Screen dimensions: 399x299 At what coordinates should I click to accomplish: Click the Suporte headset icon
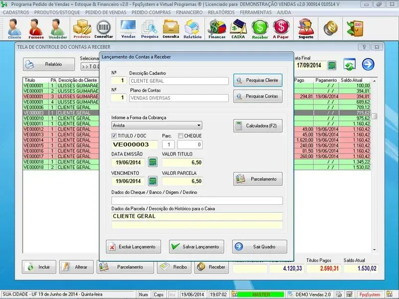pyautogui.click(x=306, y=29)
